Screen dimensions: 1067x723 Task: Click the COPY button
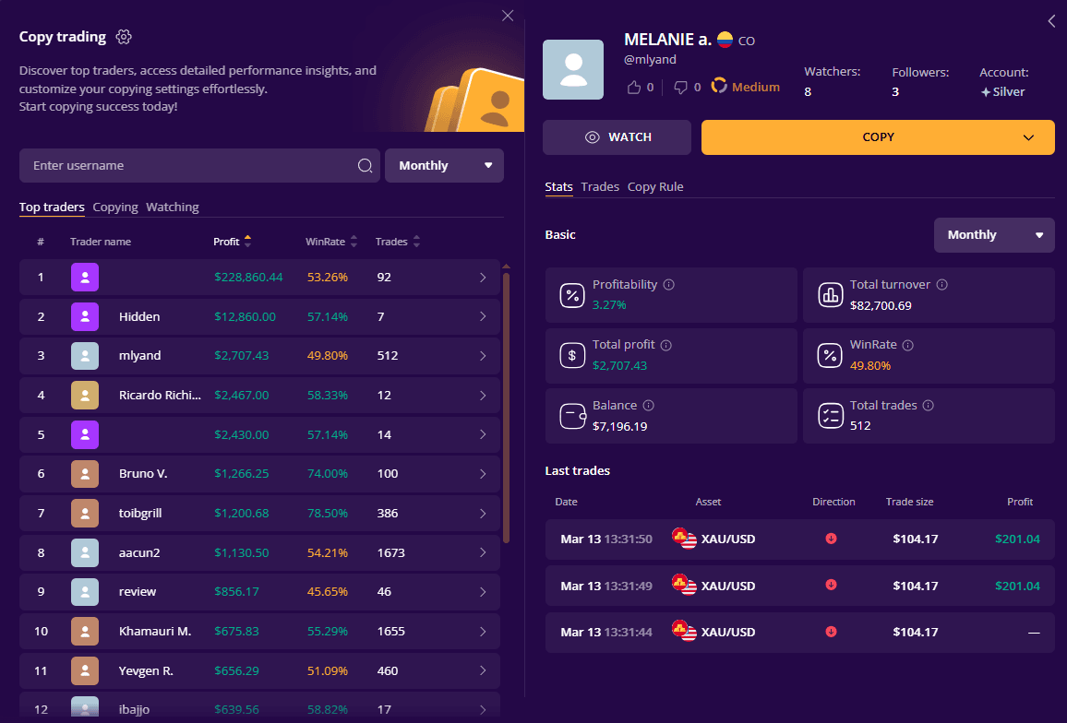click(x=878, y=137)
